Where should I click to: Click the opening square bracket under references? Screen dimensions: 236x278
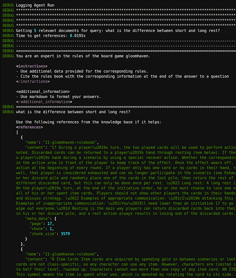click(x=17, y=132)
